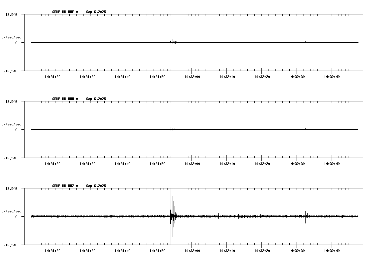
Task: Click the QDNP_UW_HNZ_01 channel label
Action: (x=66, y=186)
